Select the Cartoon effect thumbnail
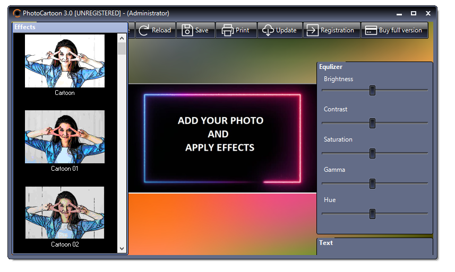This screenshot has height=272, width=455. 65,61
